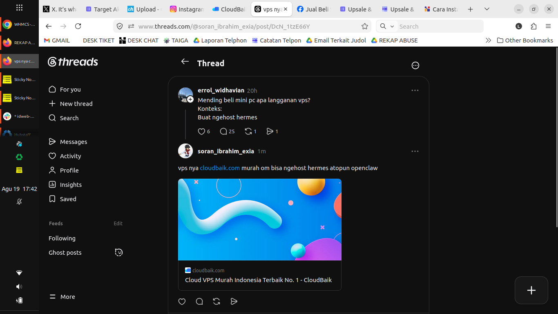Viewport: 558px width, 314px height.
Task: Open soran_ibrahim_exia's profile avatar
Action: point(185,151)
